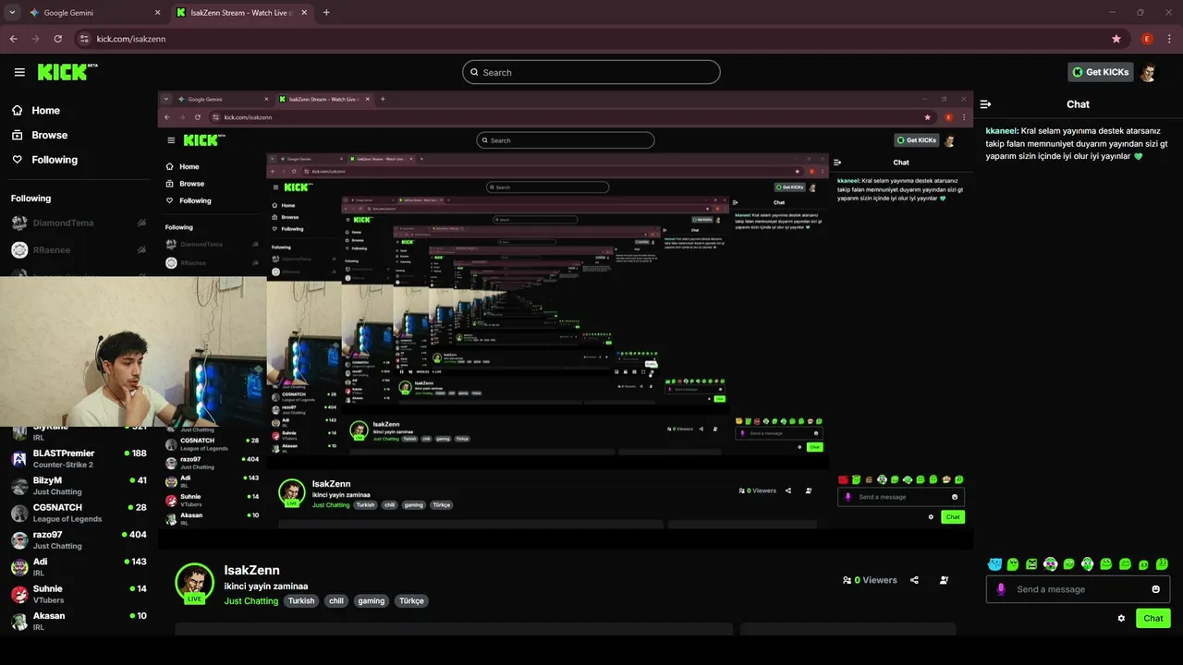Open Chrome profile E icon
Viewport: 1183px width, 665px height.
pos(1147,39)
